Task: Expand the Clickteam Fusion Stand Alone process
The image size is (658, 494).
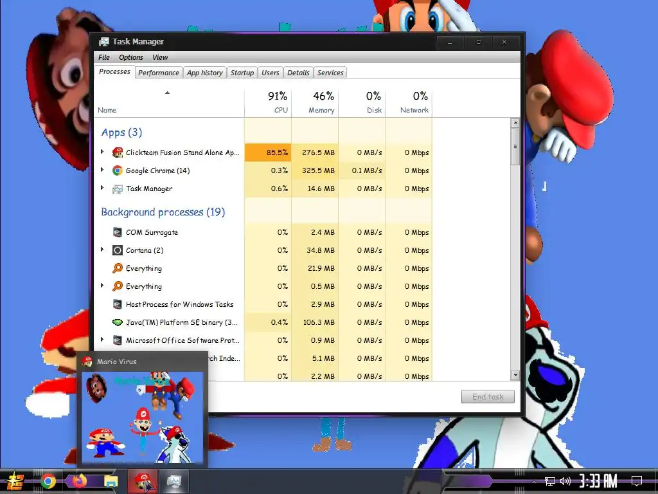Action: click(x=102, y=152)
